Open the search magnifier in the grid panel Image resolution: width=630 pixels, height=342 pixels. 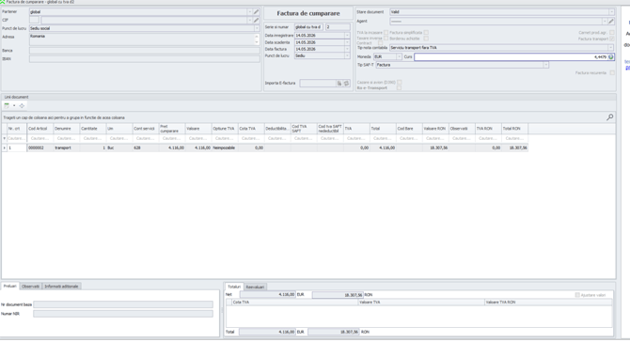click(x=609, y=117)
